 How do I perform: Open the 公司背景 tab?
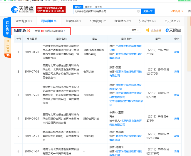[x=24, y=21]
